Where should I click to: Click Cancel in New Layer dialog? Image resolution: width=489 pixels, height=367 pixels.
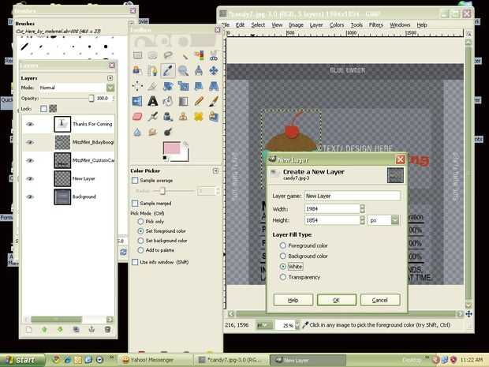coord(380,300)
